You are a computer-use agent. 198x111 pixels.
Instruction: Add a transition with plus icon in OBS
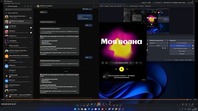point(163,48)
